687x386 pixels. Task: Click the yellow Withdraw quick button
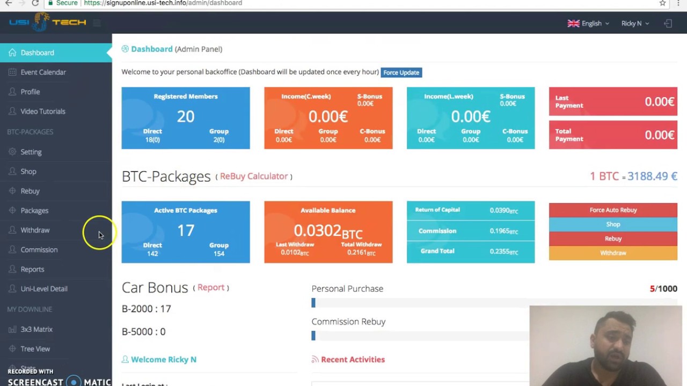(x=613, y=253)
